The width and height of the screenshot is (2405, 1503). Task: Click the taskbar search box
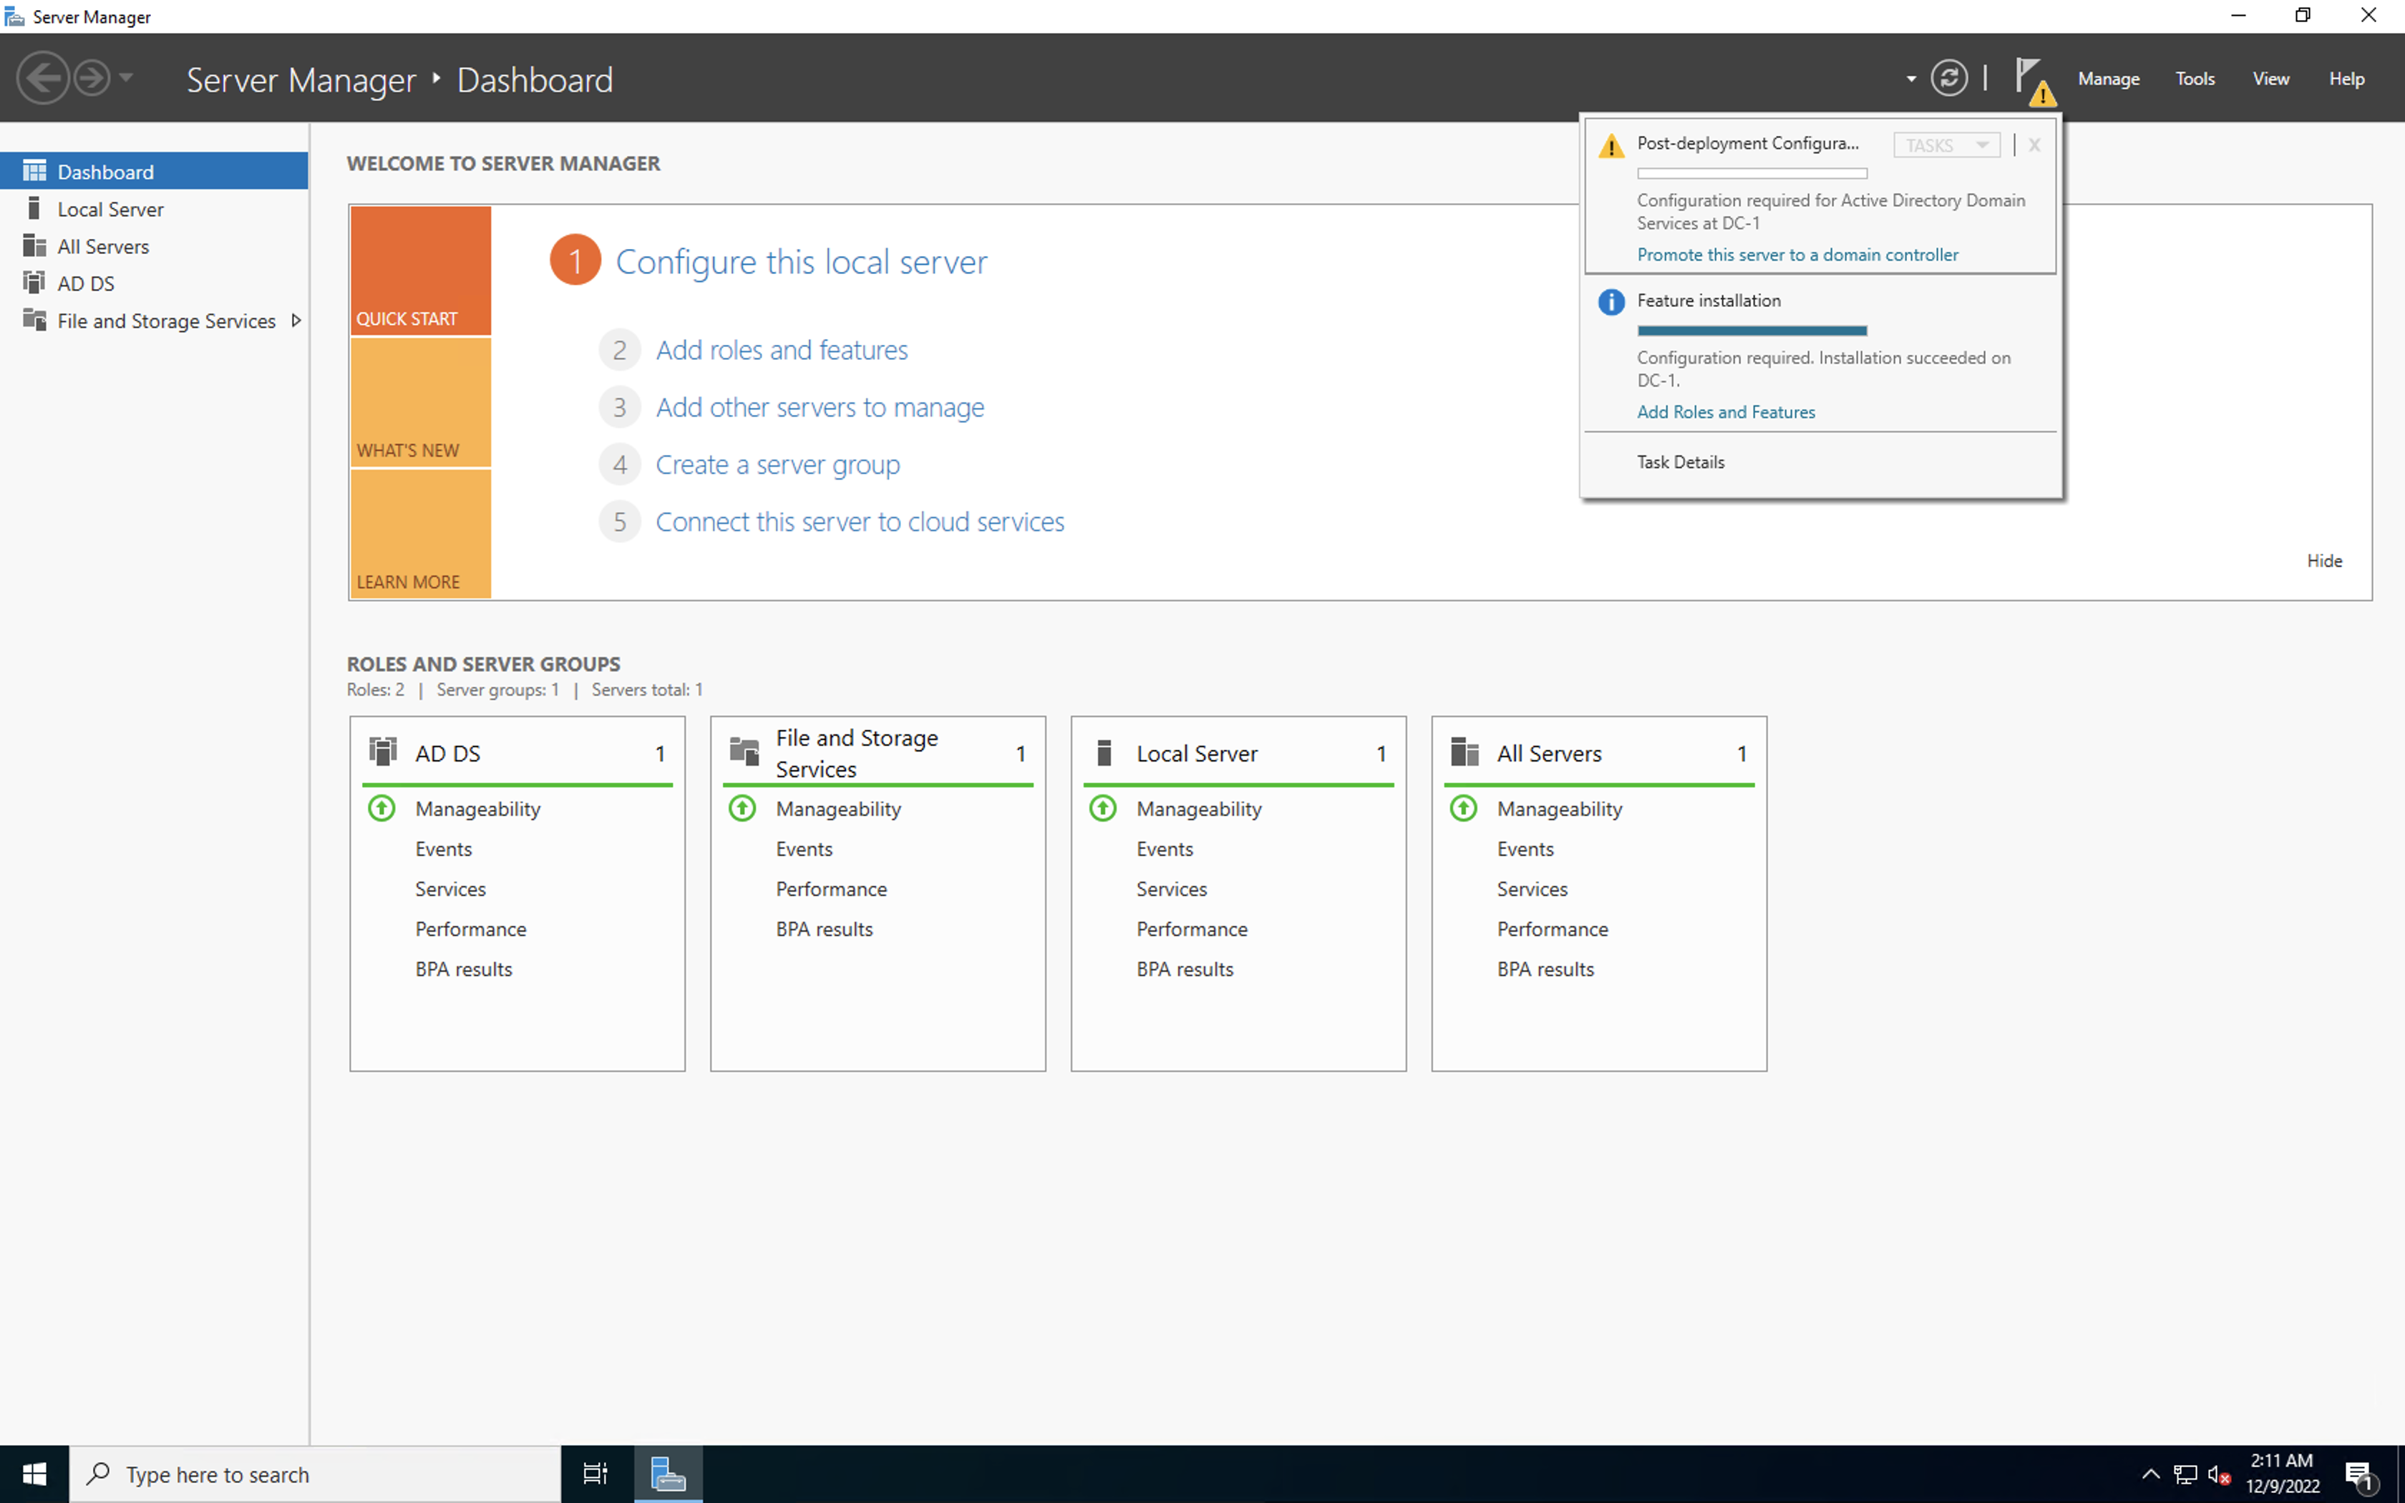point(315,1474)
